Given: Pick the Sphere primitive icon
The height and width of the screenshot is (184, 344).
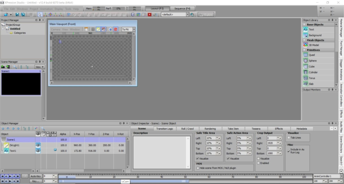Looking at the screenshot, I should [305, 61].
